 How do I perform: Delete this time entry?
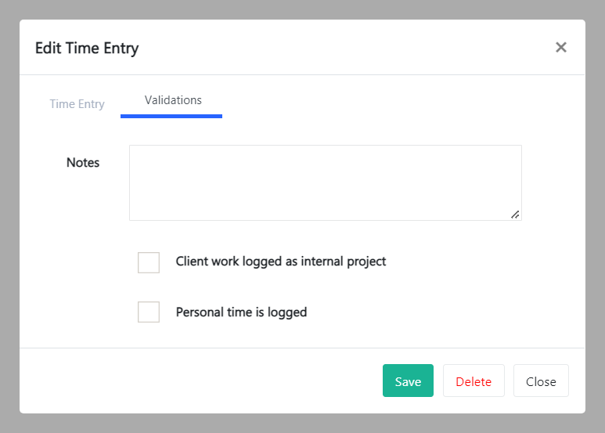click(474, 381)
